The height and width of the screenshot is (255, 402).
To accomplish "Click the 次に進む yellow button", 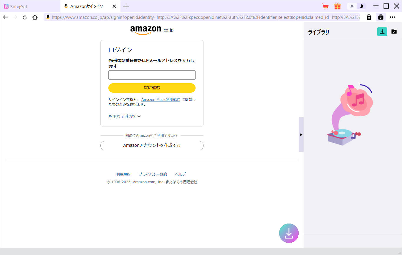I will (152, 88).
